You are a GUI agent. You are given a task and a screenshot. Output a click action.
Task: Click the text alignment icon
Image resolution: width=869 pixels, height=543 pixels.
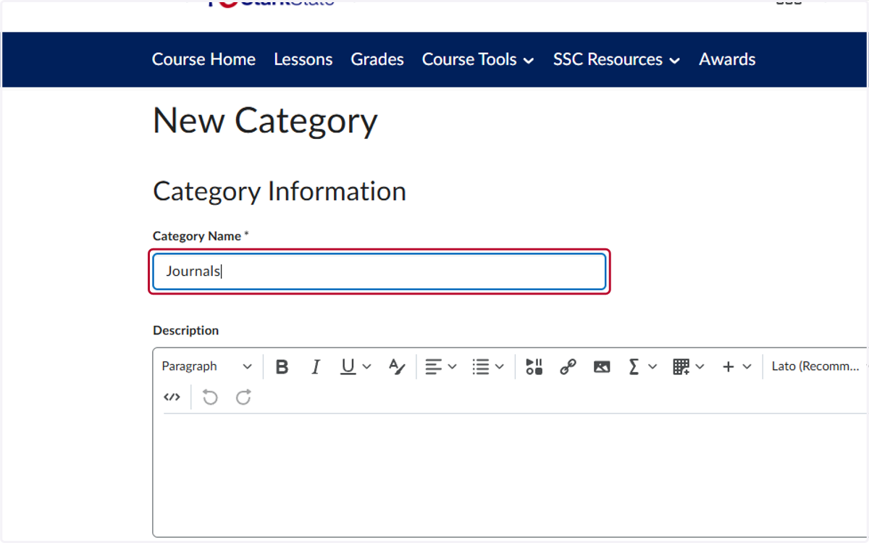pos(433,367)
